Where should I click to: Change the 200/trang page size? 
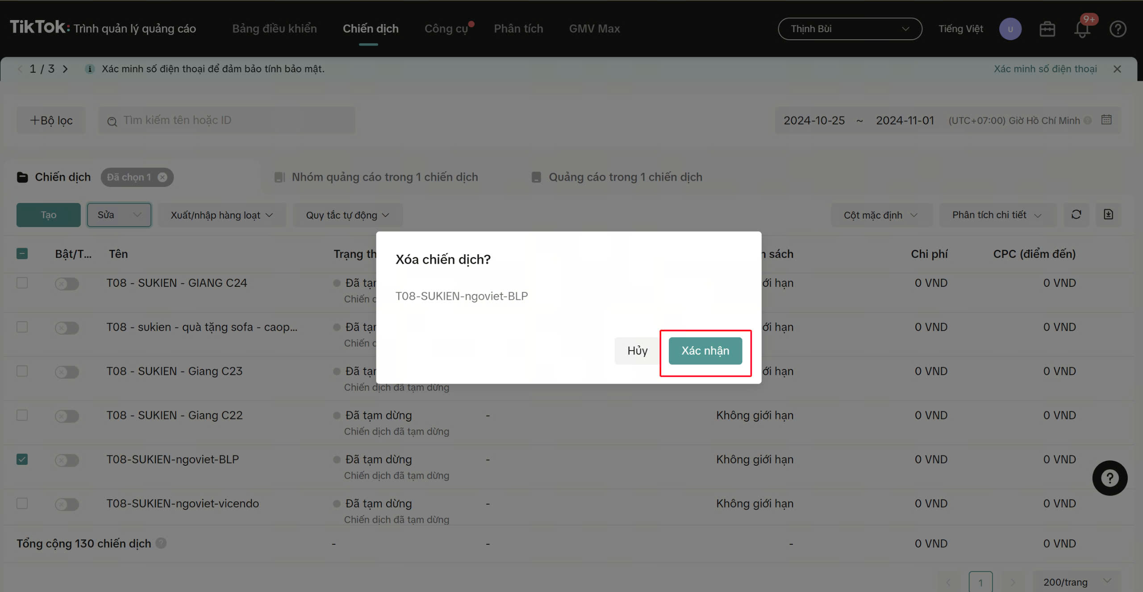click(x=1077, y=582)
